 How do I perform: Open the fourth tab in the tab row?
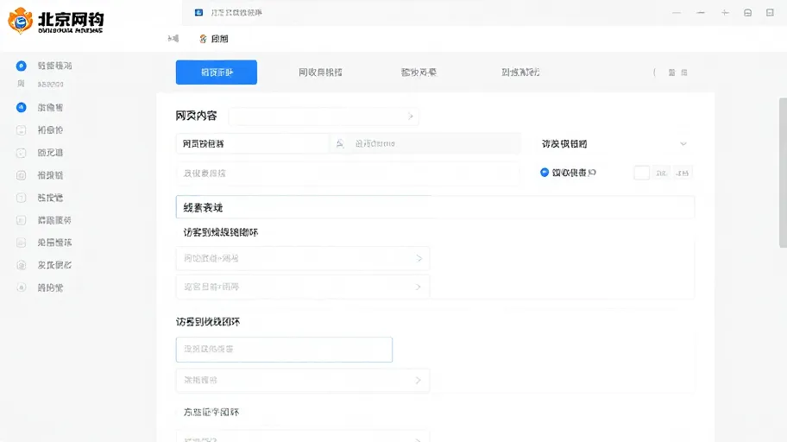pyautogui.click(x=520, y=73)
